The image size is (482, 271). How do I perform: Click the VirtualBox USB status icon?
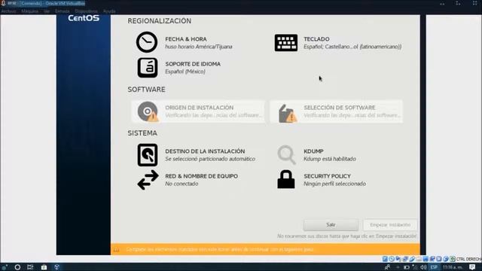(x=412, y=259)
